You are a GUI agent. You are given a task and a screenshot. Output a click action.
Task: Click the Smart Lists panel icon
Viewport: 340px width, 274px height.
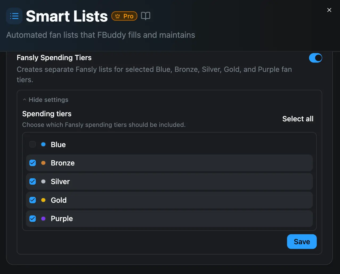pyautogui.click(x=14, y=16)
